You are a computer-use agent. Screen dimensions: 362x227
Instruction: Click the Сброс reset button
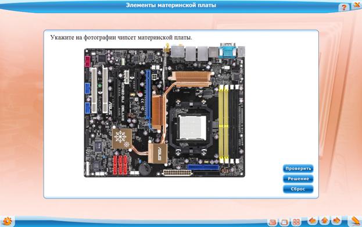298,189
